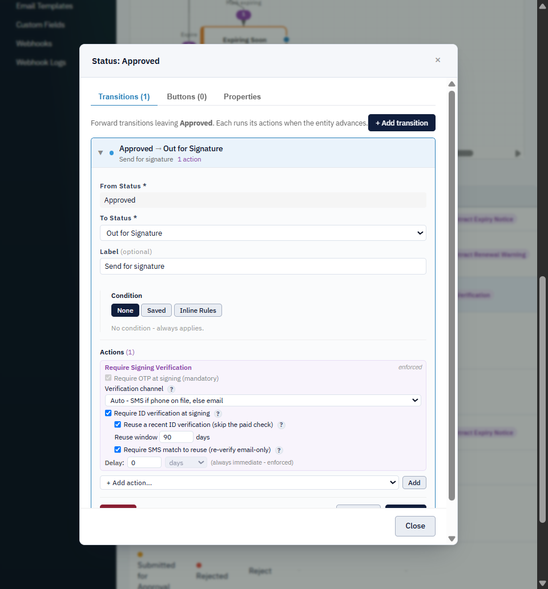The image size is (548, 589).
Task: Collapse the Approved → Out for Signature transition
Action: tap(100, 153)
